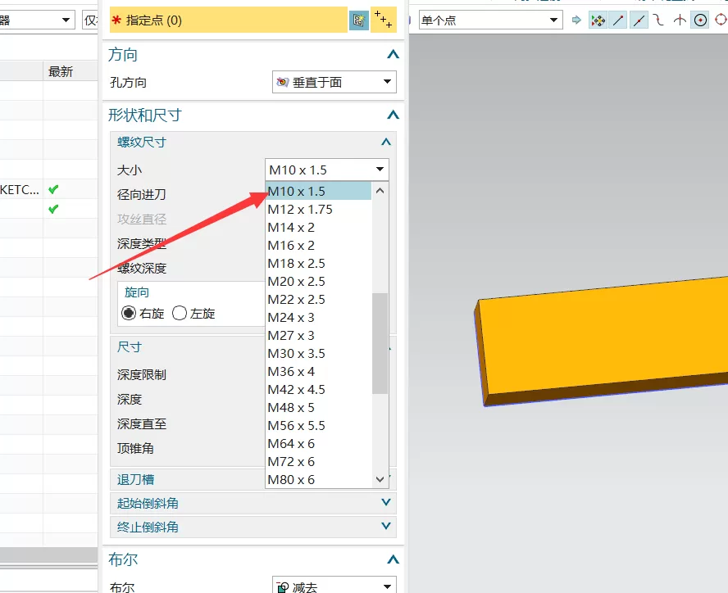Image resolution: width=728 pixels, height=593 pixels.
Task: Click the 最新 column header
Action: (71, 71)
